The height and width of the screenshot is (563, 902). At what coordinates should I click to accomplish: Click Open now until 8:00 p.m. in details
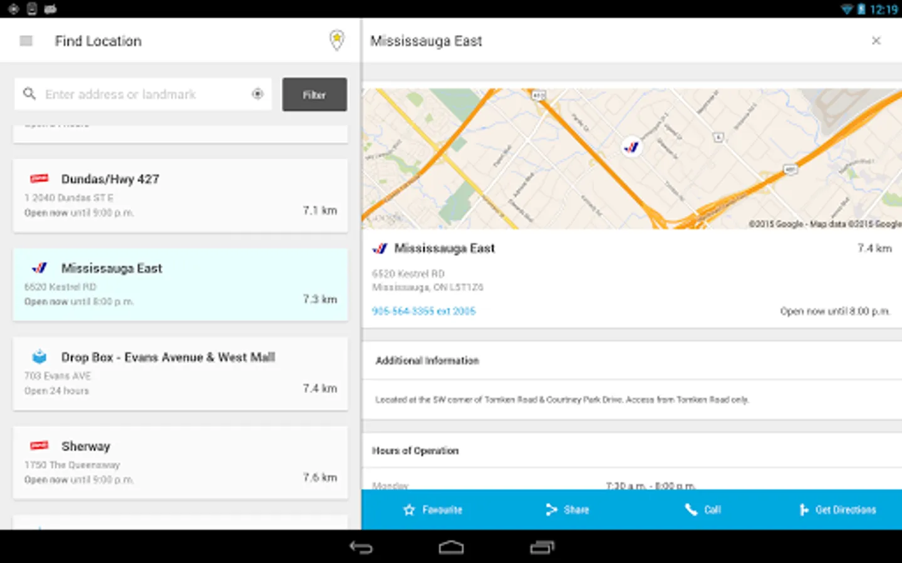click(x=835, y=311)
